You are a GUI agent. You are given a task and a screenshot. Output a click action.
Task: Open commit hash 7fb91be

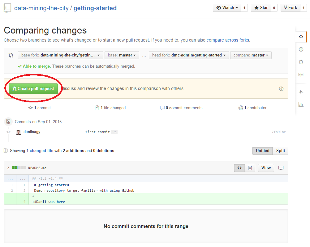click(278, 132)
